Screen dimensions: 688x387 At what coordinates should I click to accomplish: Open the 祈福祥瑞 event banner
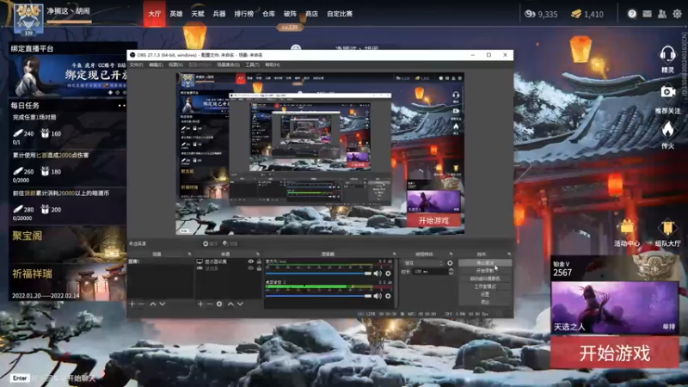(x=68, y=282)
